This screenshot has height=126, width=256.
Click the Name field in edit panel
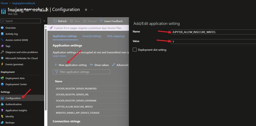[x=213, y=32]
